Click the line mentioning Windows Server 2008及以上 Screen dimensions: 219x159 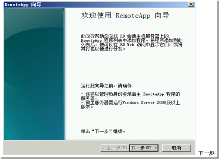(x=131, y=102)
